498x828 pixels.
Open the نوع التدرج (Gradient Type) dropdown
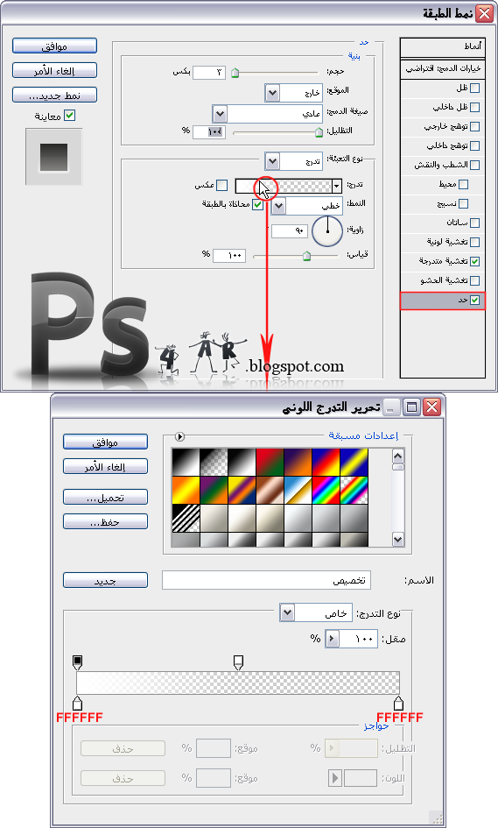(287, 613)
